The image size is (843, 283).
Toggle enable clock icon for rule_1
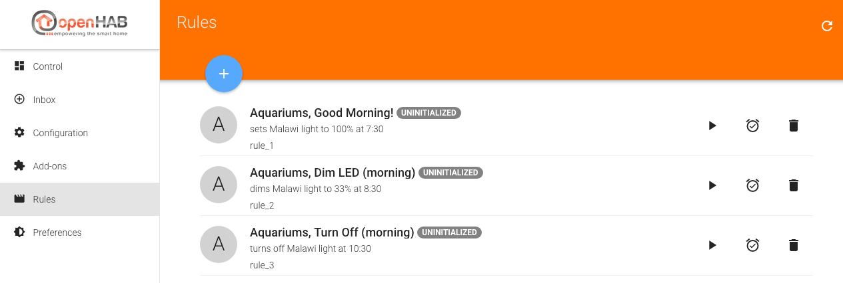(x=752, y=126)
